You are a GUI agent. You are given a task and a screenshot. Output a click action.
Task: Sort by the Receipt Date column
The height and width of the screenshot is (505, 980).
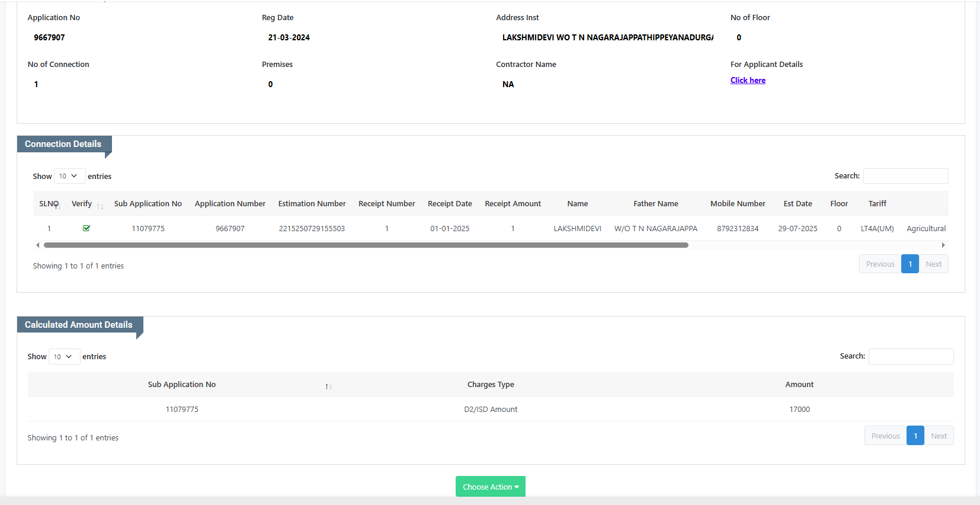(450, 203)
